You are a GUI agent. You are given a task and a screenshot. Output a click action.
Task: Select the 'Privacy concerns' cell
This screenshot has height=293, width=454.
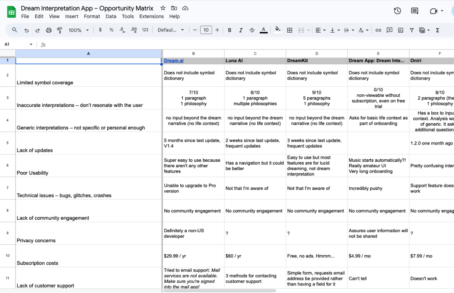(x=89, y=233)
